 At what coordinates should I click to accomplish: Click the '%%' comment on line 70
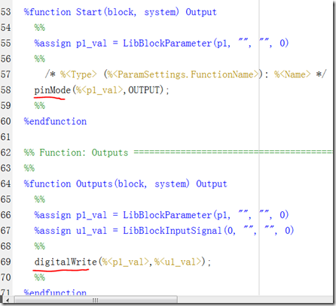tap(40, 277)
